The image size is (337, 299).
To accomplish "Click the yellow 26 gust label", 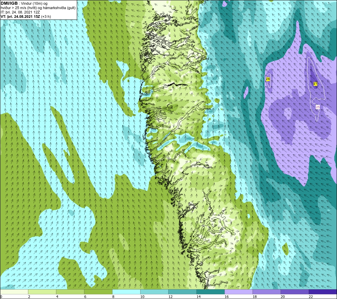I will coord(268,79).
